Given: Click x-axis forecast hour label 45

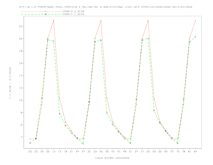Looking at the screenshot, I should point(119,152).
